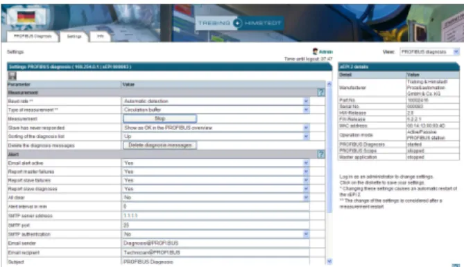Switch to the PROFIBUS Diagnosis tab

click(33, 36)
